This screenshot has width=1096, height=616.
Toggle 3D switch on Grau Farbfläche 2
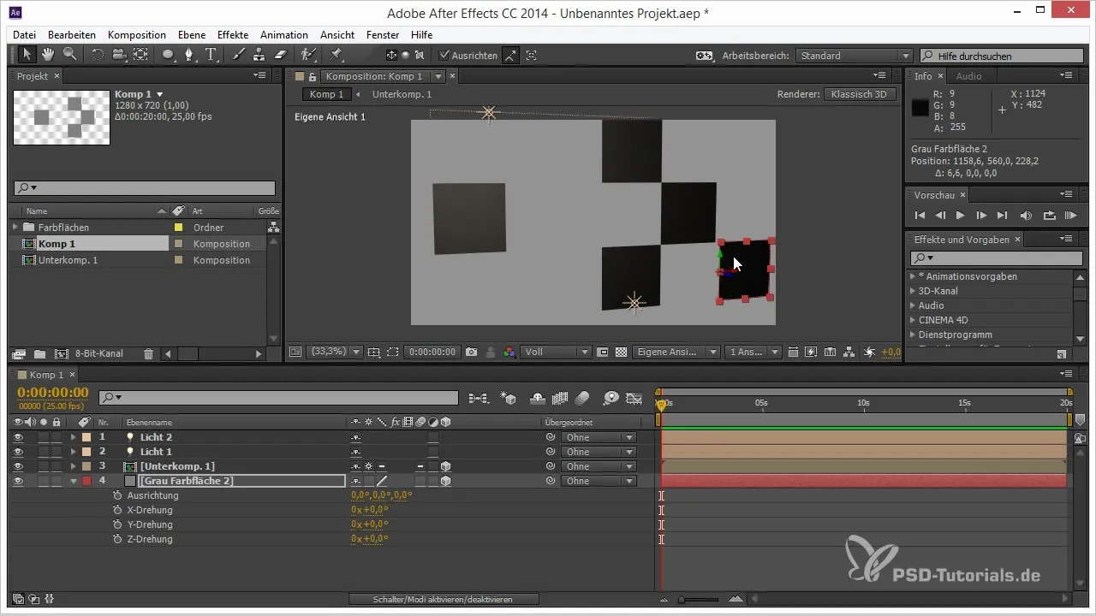[x=445, y=481]
